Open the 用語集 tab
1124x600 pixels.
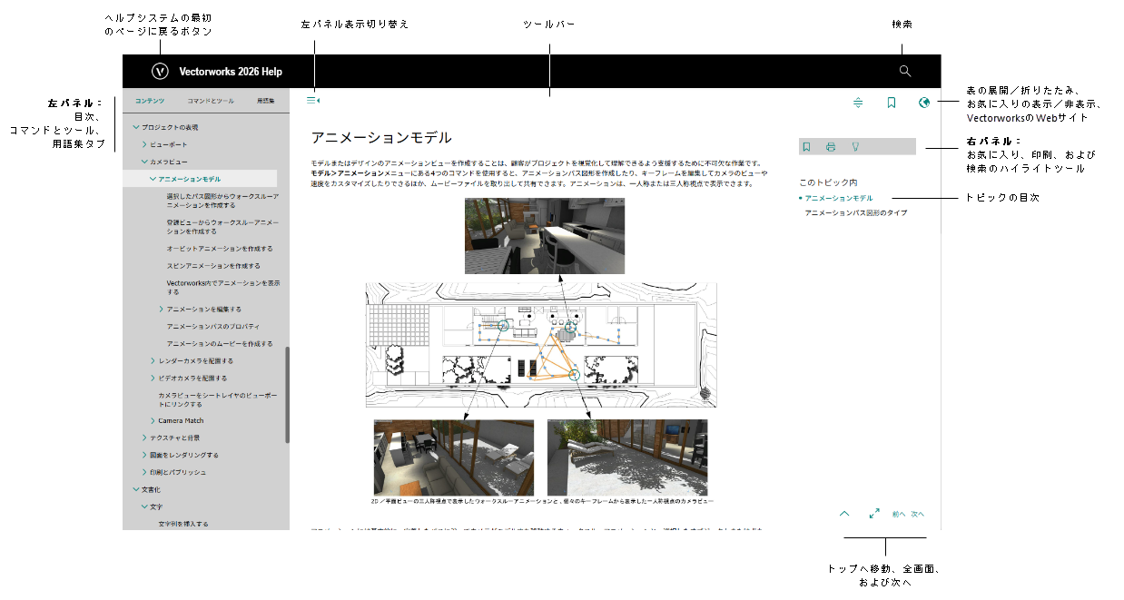[266, 101]
